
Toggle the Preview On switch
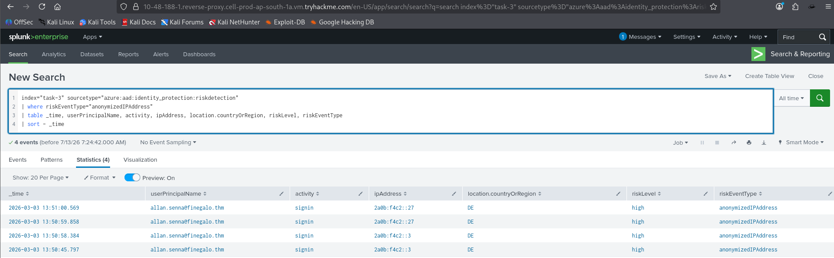tap(132, 177)
